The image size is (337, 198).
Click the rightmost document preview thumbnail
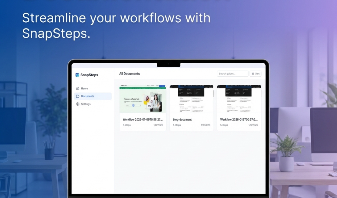click(239, 99)
